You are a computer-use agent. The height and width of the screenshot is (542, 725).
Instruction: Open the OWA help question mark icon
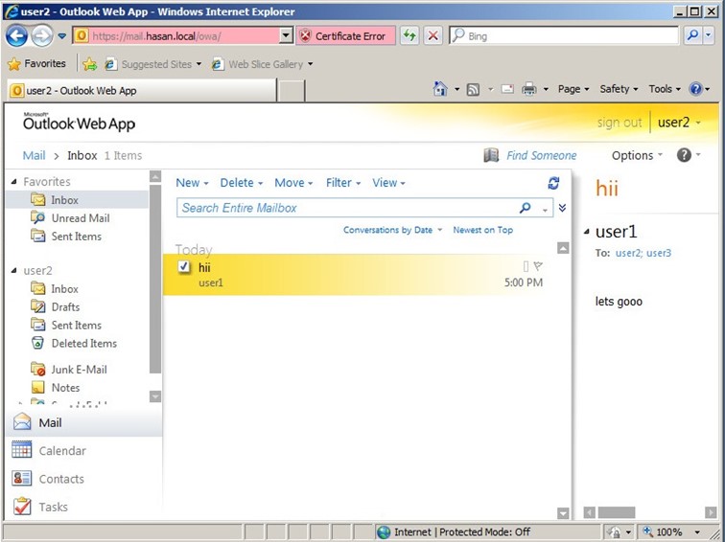[x=684, y=155]
